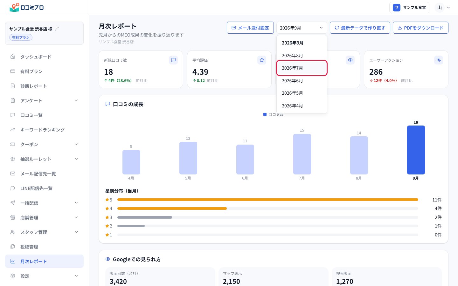The width and height of the screenshot is (458, 286).
Task: Pick 2026年5月 from the month options
Action: coord(302,93)
